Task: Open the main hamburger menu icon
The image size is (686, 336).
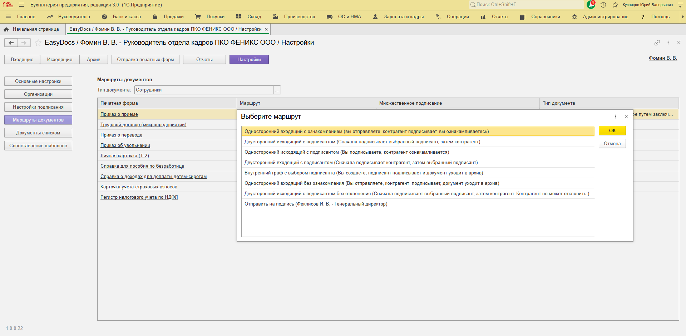Action: (x=21, y=5)
